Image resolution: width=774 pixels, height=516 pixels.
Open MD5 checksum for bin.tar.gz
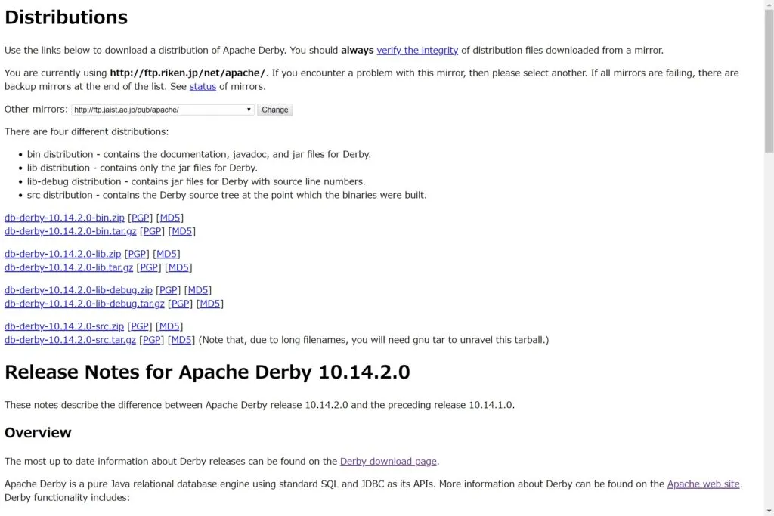(x=181, y=231)
